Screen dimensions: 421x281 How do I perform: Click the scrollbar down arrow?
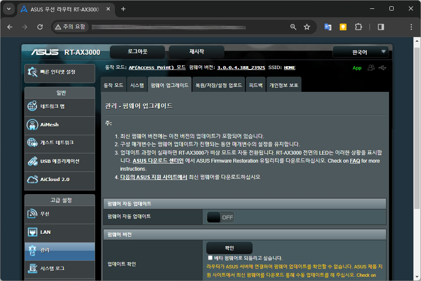[417, 277]
